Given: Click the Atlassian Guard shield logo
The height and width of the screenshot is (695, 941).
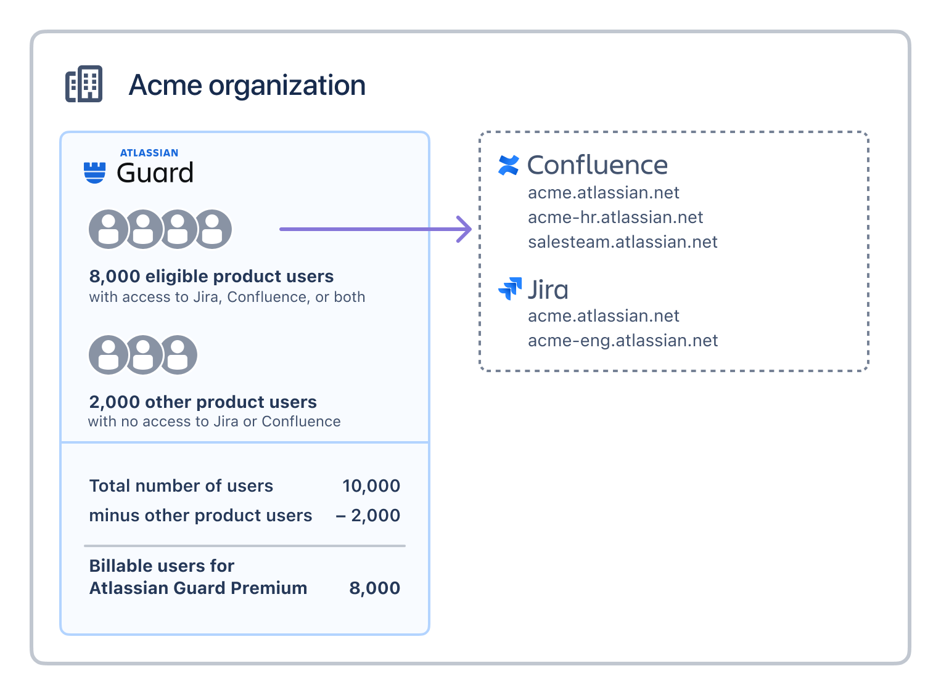Looking at the screenshot, I should click(94, 173).
